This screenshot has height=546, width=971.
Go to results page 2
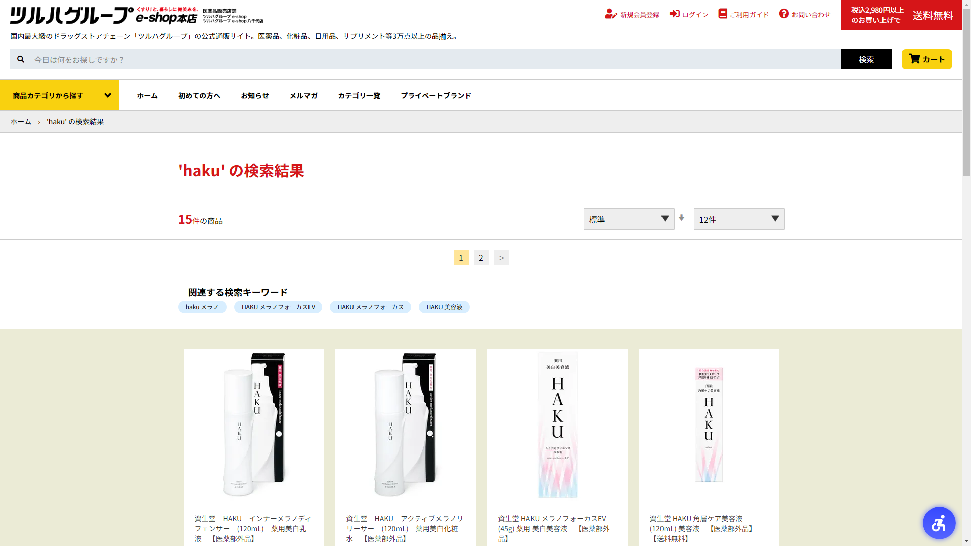point(481,258)
